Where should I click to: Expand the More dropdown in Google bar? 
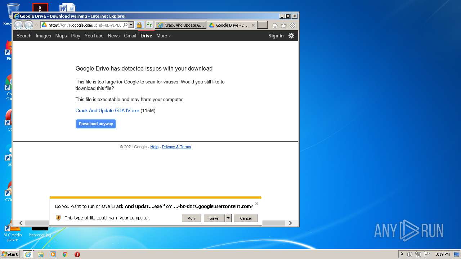pyautogui.click(x=164, y=36)
